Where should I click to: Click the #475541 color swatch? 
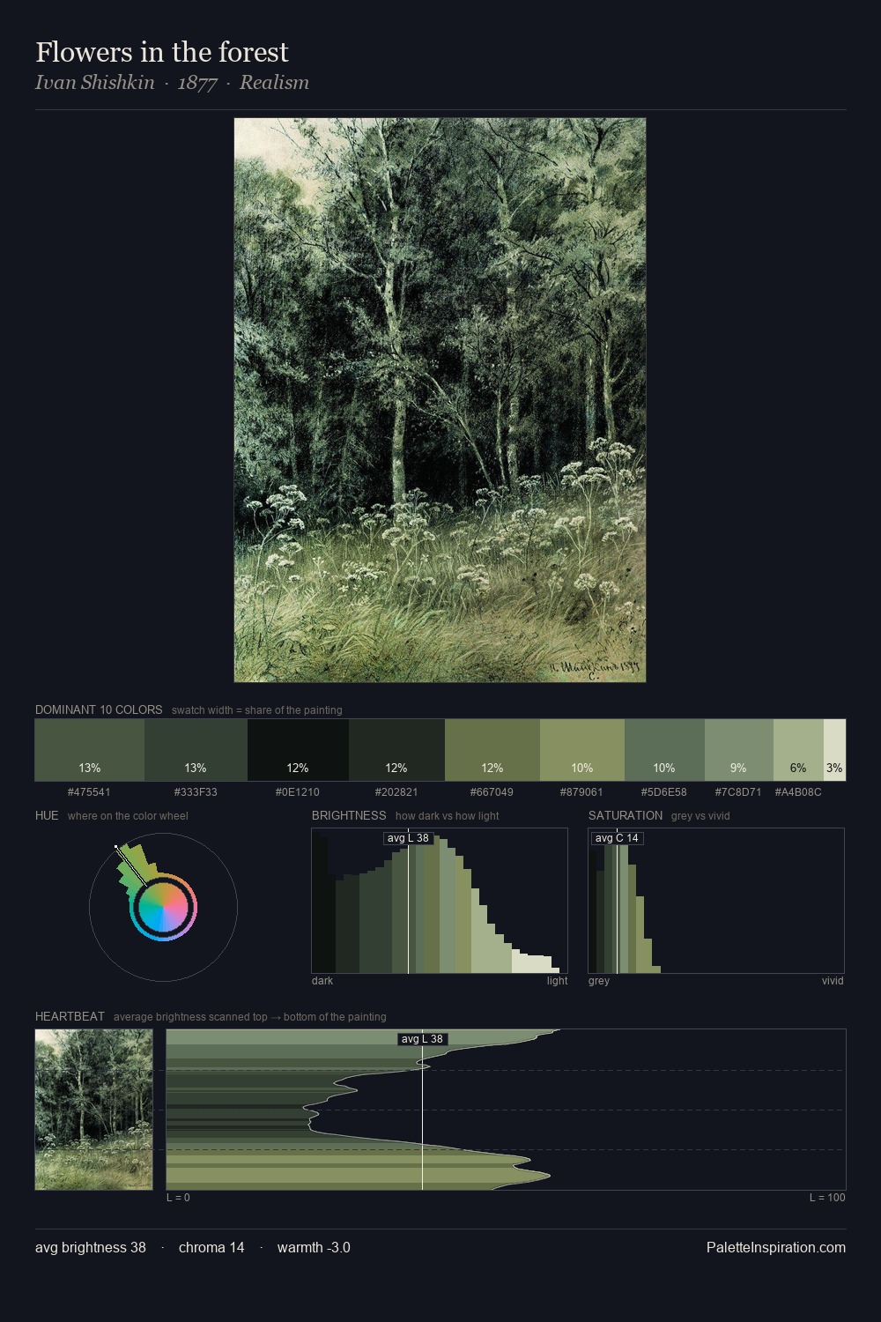pyautogui.click(x=90, y=750)
